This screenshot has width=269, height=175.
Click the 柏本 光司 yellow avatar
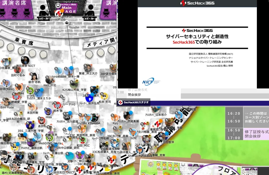pos(105,96)
